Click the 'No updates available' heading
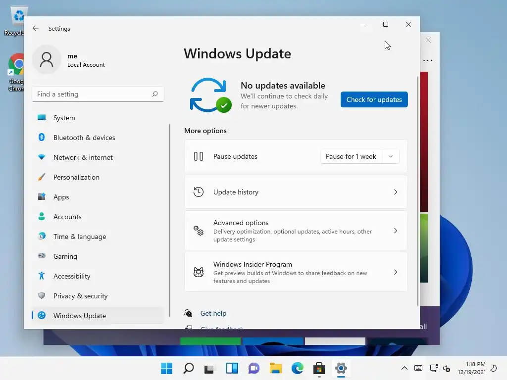Viewport: 507px width, 380px height. point(283,85)
